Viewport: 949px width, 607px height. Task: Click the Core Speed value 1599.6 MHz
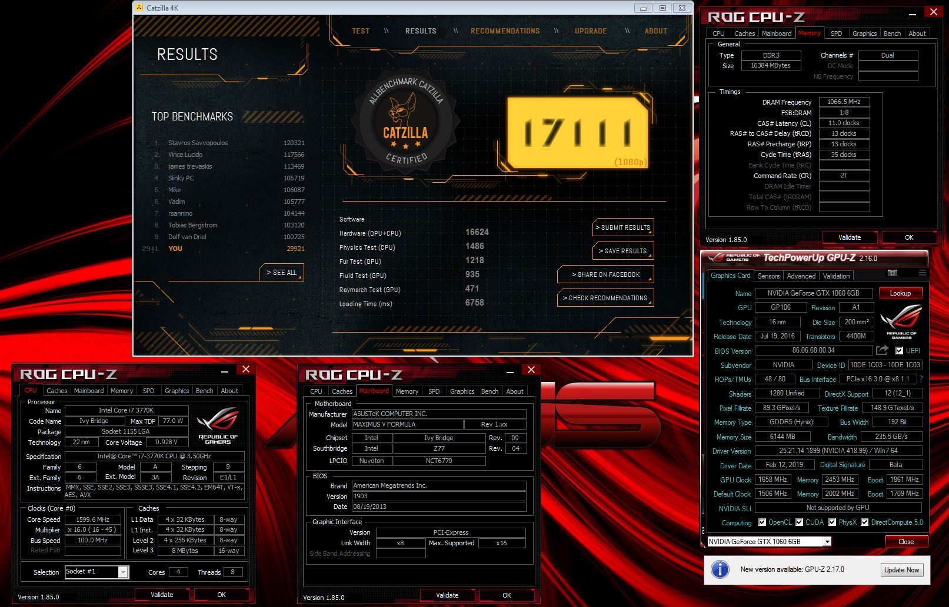[x=93, y=519]
